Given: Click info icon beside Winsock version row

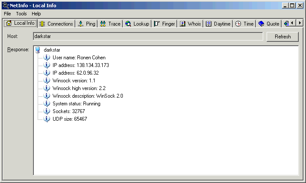Looking at the screenshot, I should (47, 80).
